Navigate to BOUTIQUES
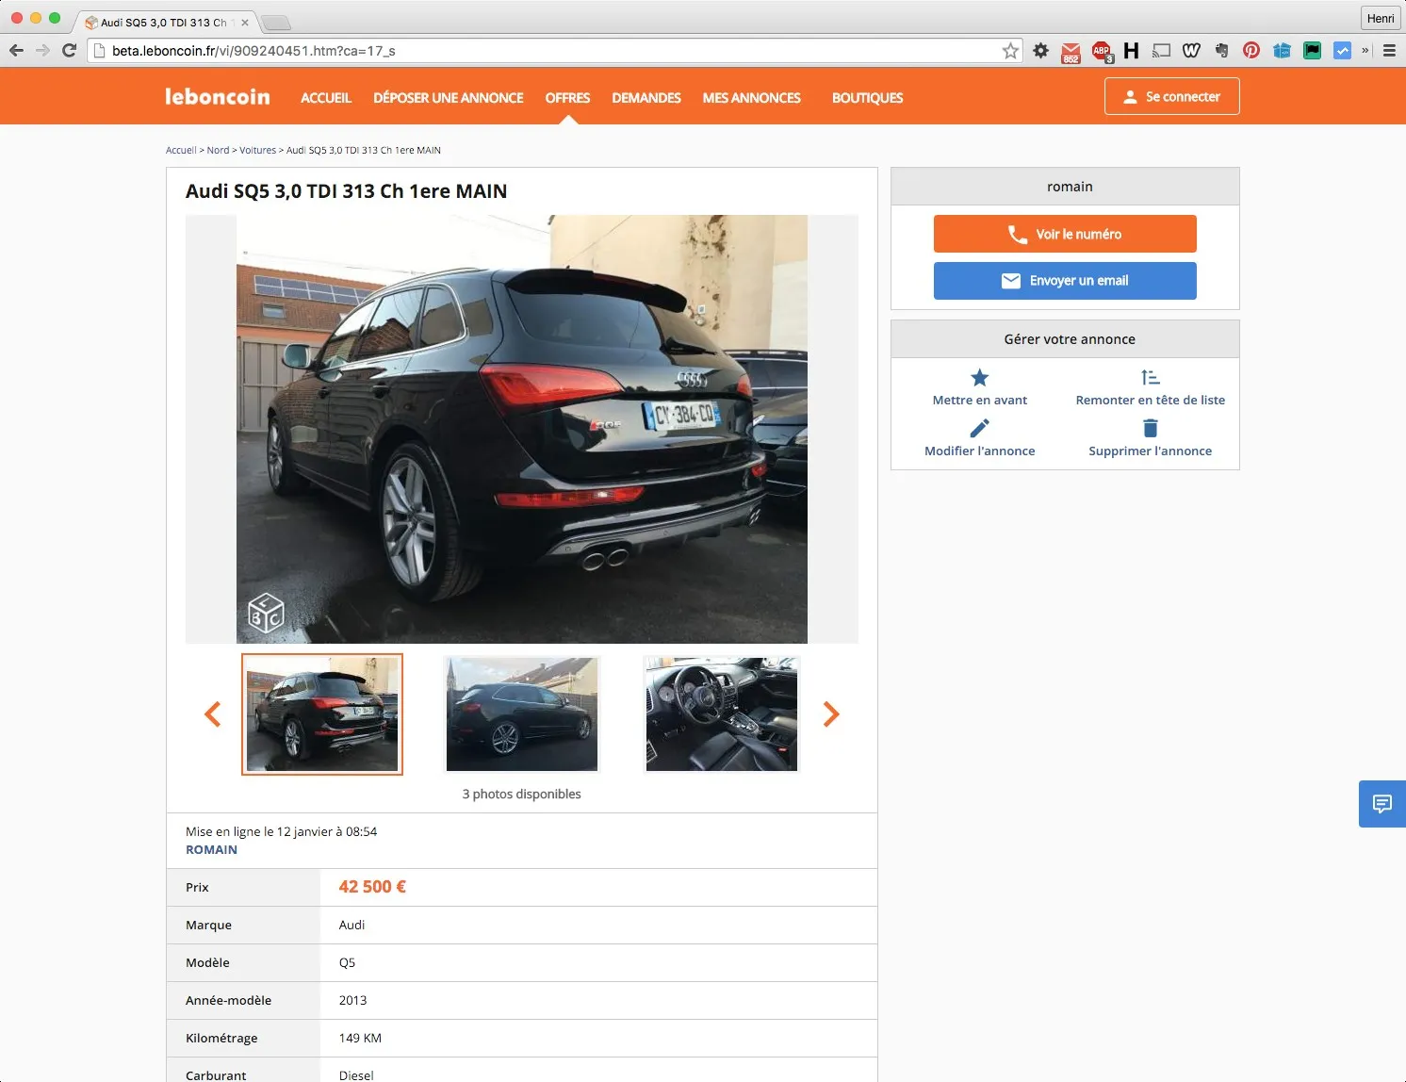Image resolution: width=1406 pixels, height=1082 pixels. click(x=868, y=98)
